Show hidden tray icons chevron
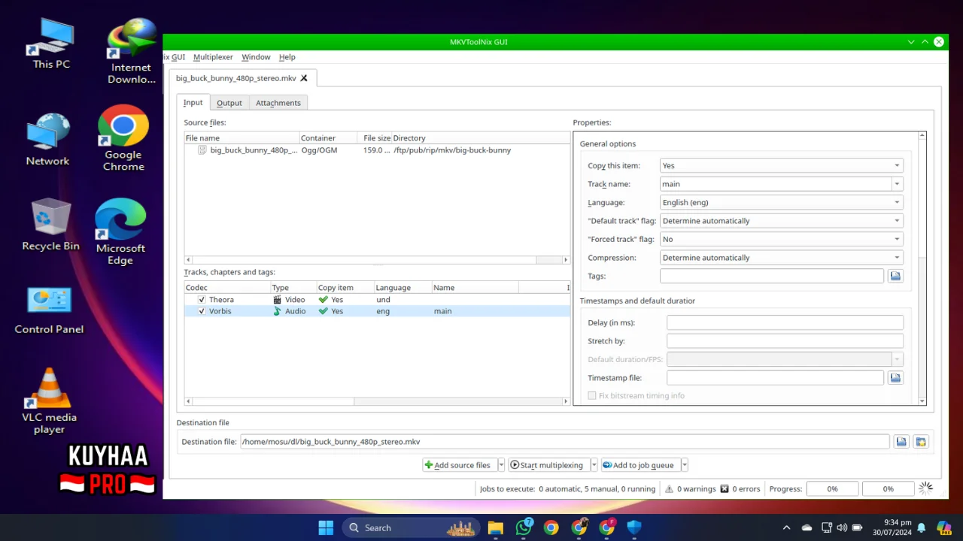This screenshot has width=963, height=541. [786, 527]
